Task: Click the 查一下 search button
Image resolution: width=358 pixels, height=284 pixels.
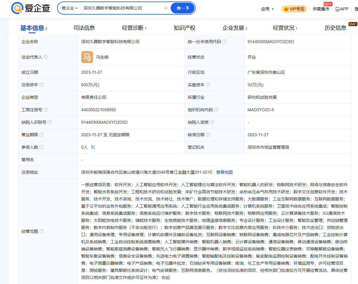Action: click(x=183, y=8)
